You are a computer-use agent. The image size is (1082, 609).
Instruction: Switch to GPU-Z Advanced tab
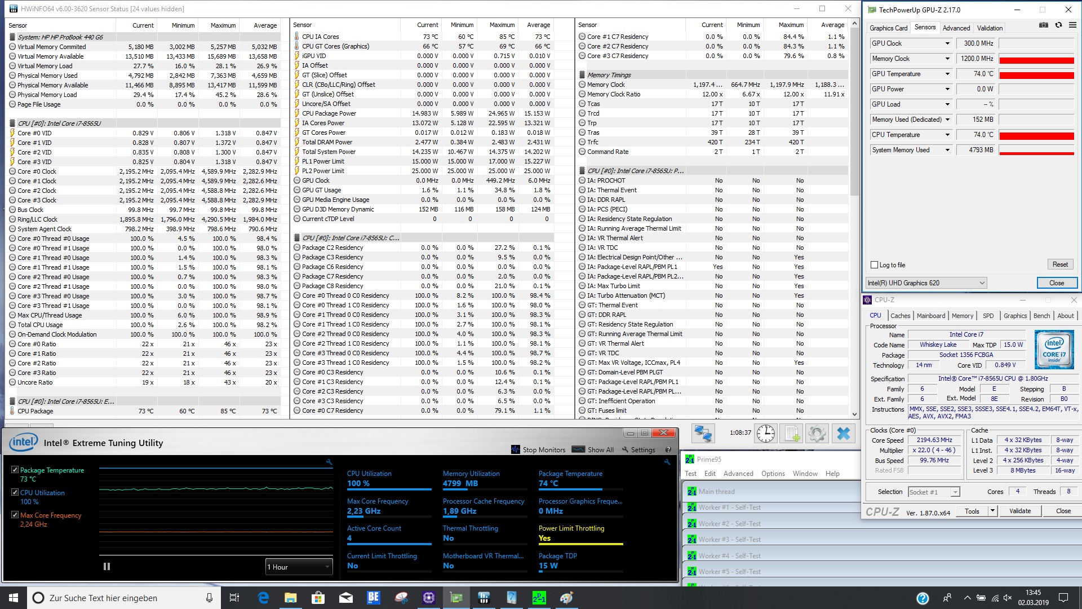(x=956, y=28)
